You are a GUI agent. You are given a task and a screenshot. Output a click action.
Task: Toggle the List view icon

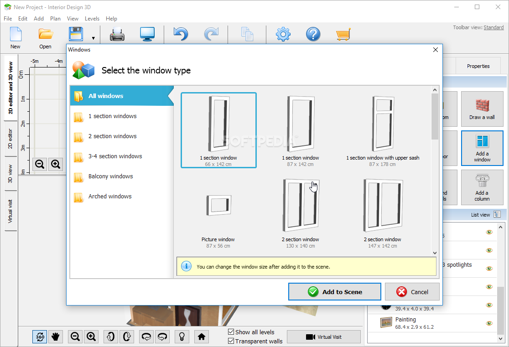point(497,215)
